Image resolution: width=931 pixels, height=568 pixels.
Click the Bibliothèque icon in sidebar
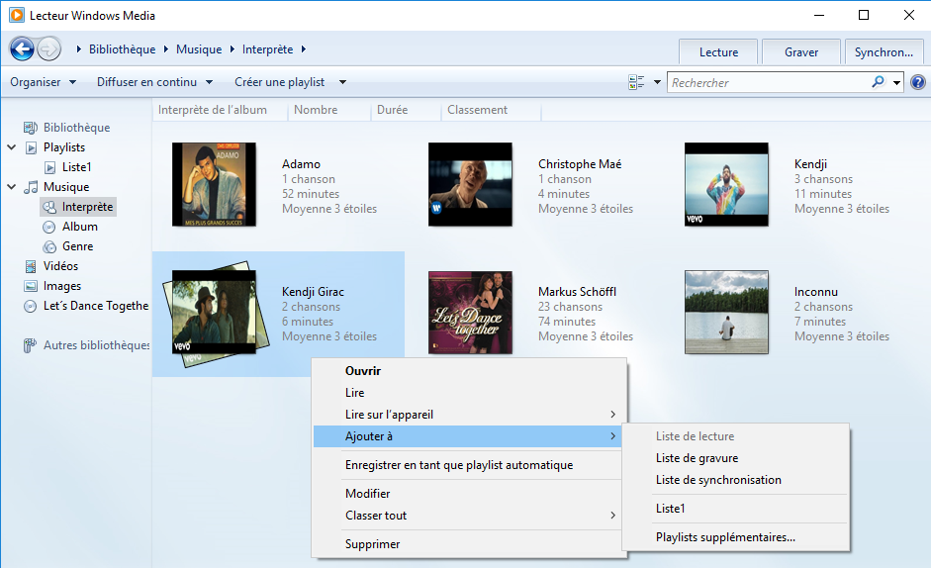[x=31, y=127]
